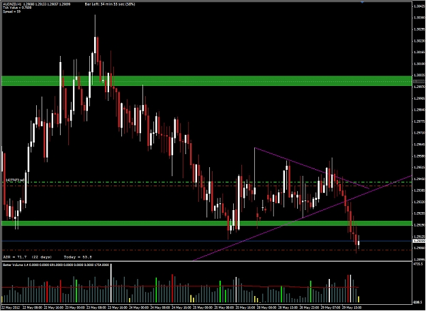Click the chart shift triangle marker at top

pyautogui.click(x=362, y=2)
